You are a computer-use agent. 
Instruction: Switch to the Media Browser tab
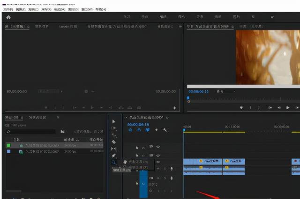pos(37,117)
